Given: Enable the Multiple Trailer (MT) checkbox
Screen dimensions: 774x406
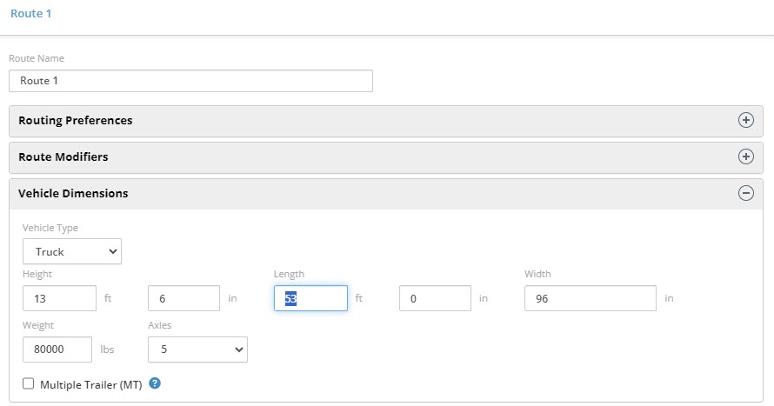Looking at the screenshot, I should pyautogui.click(x=29, y=383).
